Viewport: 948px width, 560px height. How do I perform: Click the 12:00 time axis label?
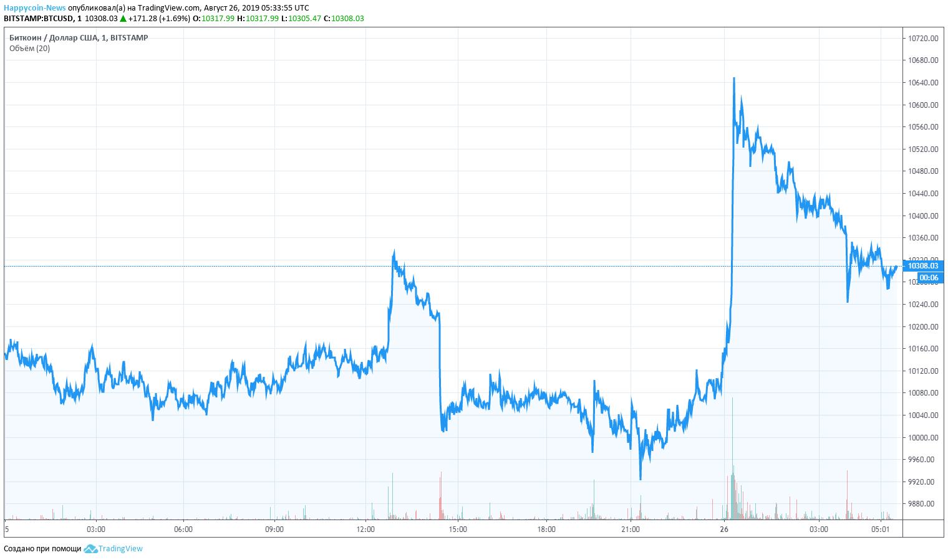365,529
